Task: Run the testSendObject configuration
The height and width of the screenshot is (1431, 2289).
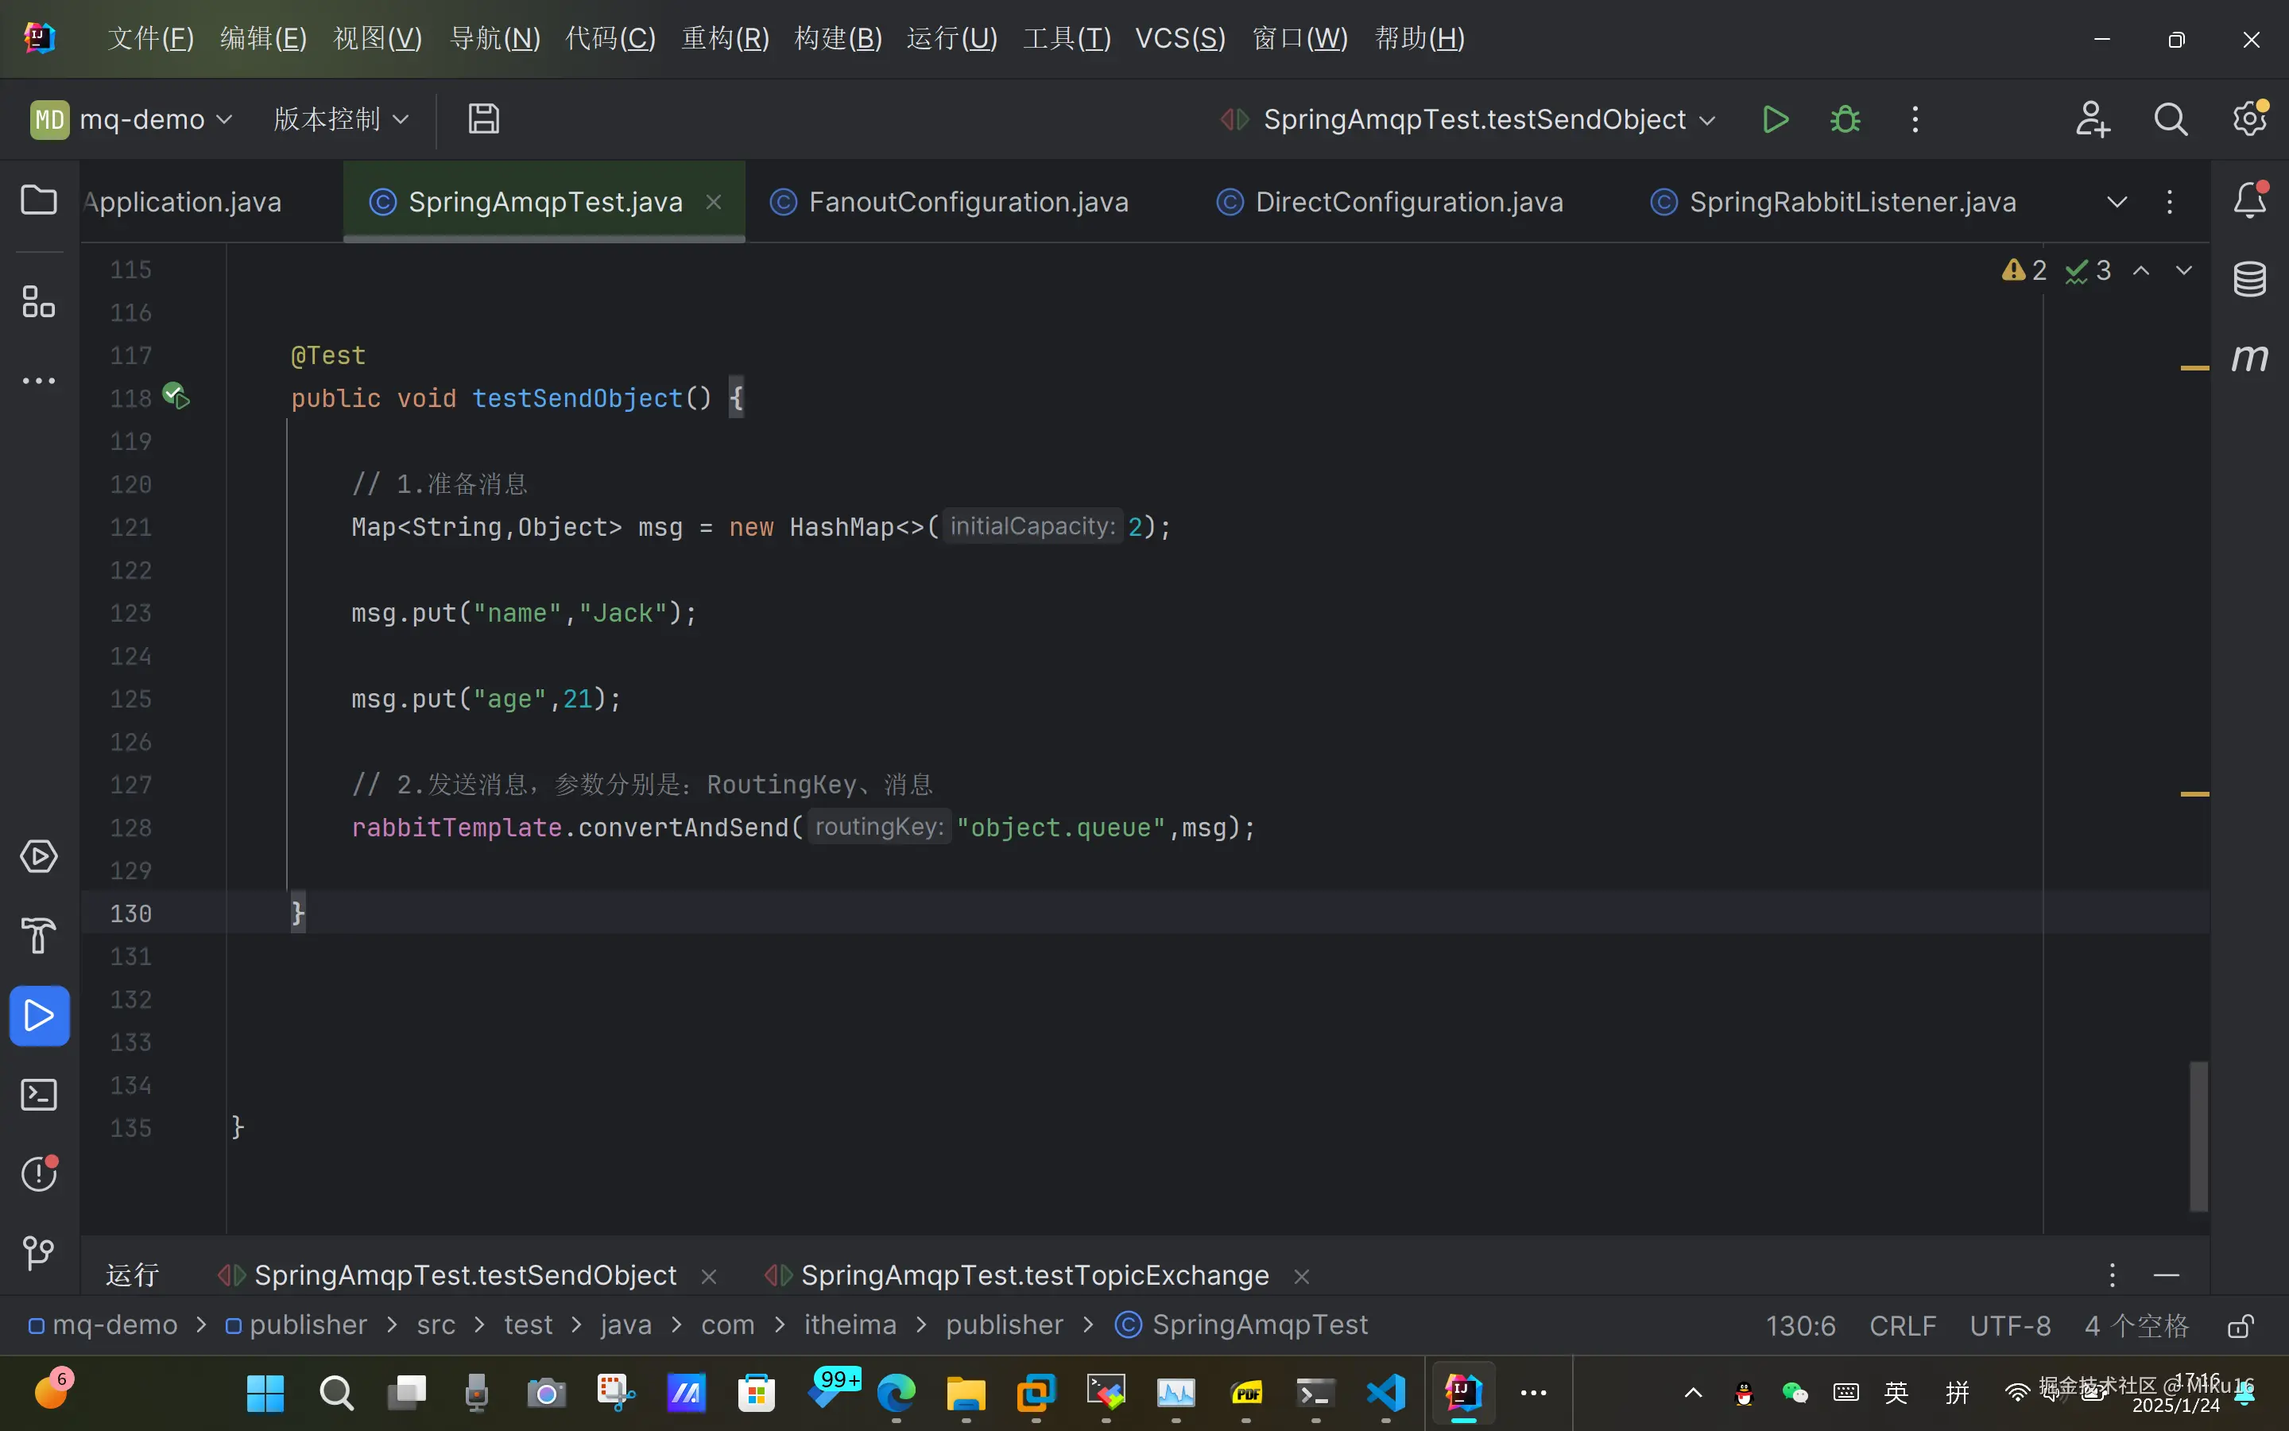Action: pos(1776,119)
